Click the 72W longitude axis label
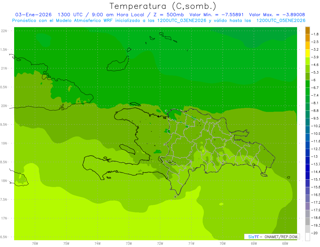The image size is (320, 247). [160, 244]
